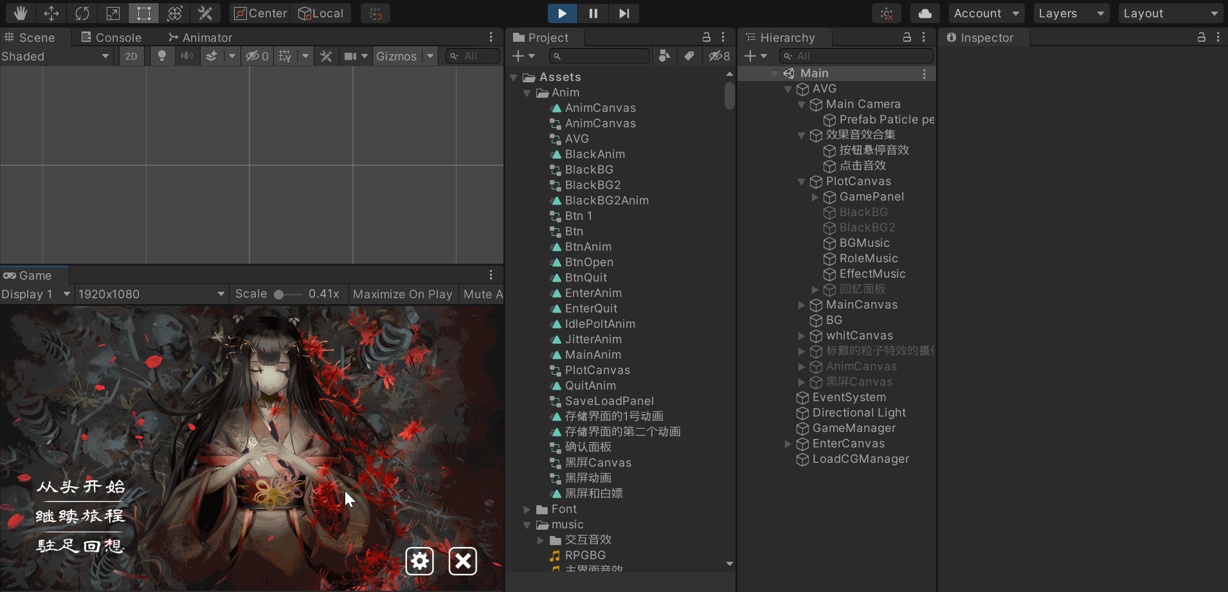Viewport: 1228px width, 592px height.
Task: Toggle scene effects icon
Action: tap(211, 57)
